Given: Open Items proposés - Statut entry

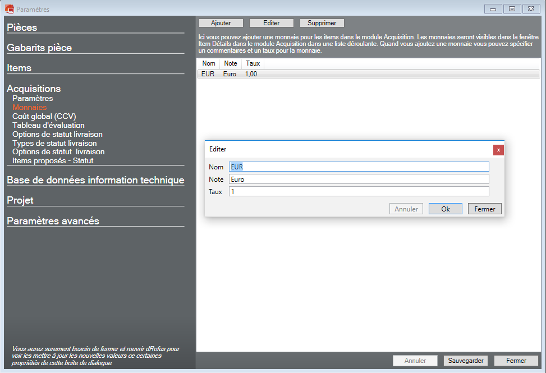Looking at the screenshot, I should point(53,160).
